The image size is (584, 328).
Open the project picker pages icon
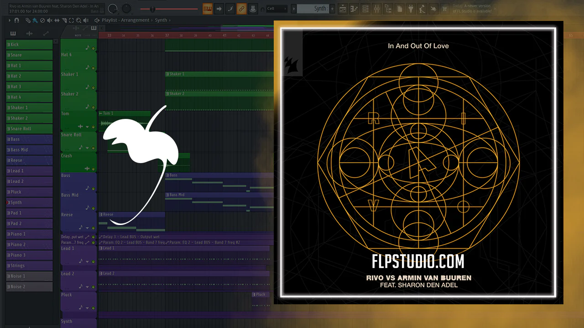(399, 9)
